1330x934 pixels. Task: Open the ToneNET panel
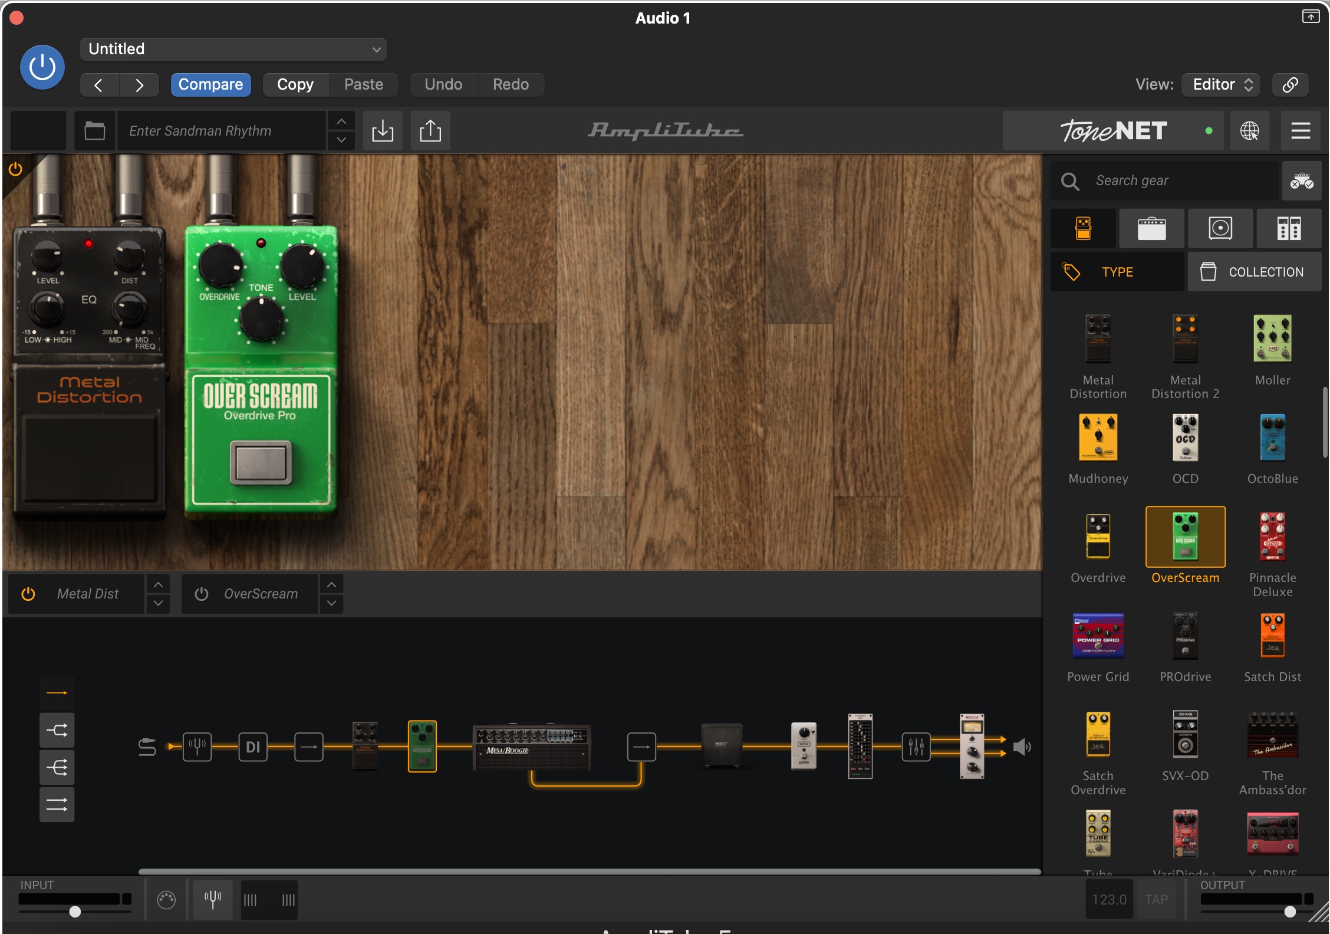[x=1113, y=131]
